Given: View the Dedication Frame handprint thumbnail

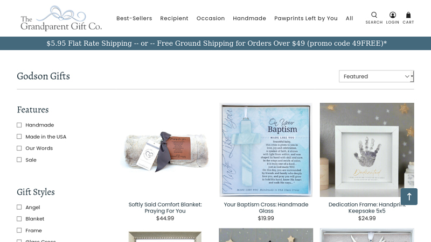Looking at the screenshot, I should tap(367, 150).
